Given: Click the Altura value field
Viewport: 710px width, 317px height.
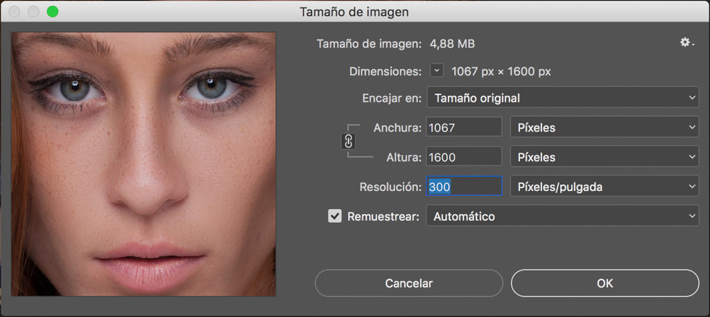Looking at the screenshot, I should point(464,157).
